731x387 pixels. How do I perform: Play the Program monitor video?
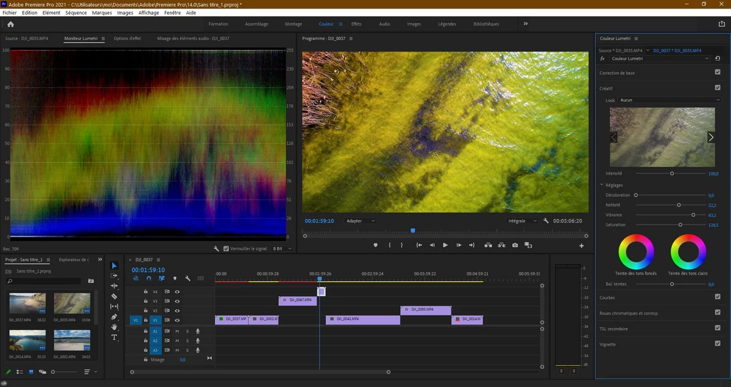coord(445,245)
